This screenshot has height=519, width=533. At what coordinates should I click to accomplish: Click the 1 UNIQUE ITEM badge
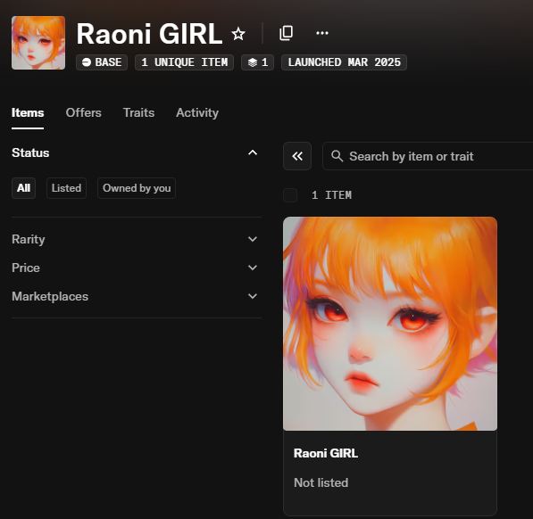pyautogui.click(x=184, y=62)
